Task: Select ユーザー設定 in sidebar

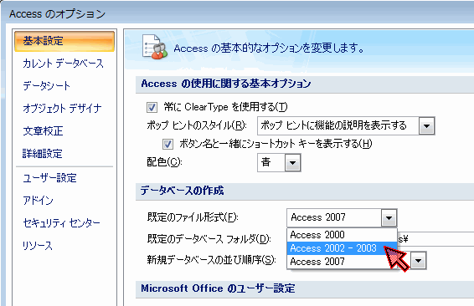Action: pos(49,178)
